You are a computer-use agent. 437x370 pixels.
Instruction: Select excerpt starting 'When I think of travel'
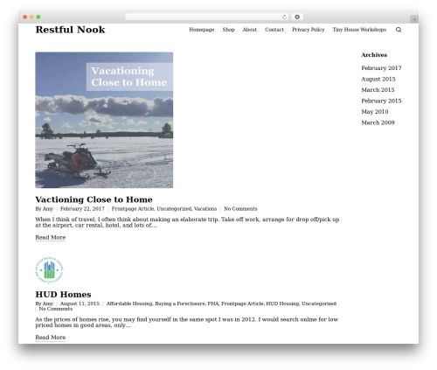187,222
